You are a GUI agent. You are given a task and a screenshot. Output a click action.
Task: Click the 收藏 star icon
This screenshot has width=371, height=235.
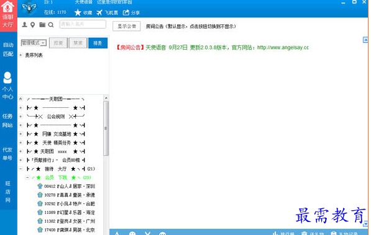coord(78,12)
